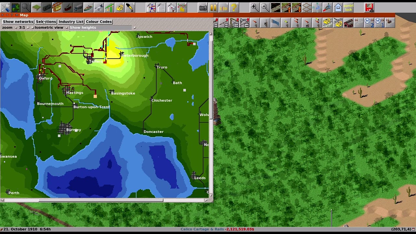416x234 pixels.
Task: Save the game with the red floppy icon
Action: [369, 7]
